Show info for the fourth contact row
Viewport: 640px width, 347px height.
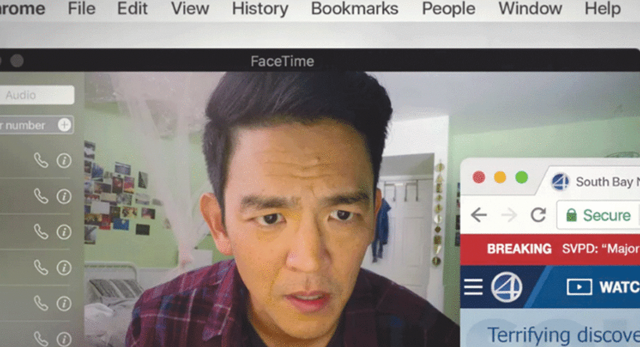click(x=64, y=267)
